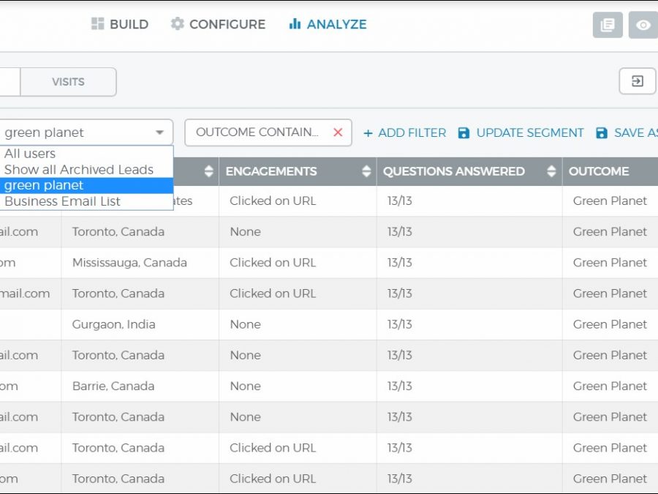The height and width of the screenshot is (494, 658).
Task: Sort by Engagements column arrows
Action: pos(366,171)
